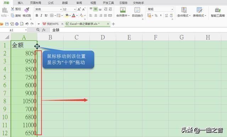Screen dimensions: 227x137
Task: Close the Excel一曲之音教学.xls tab
Action: pyautogui.click(x=108, y=24)
